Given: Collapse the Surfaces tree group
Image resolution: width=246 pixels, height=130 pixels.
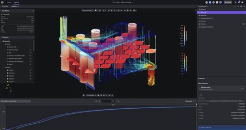Looking at the screenshot, I should pyautogui.click(x=4, y=44).
